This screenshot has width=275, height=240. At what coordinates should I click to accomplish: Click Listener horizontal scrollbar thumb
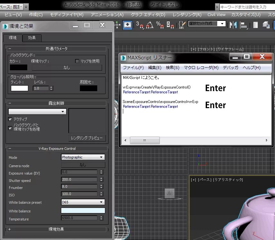pyautogui.click(x=145, y=140)
